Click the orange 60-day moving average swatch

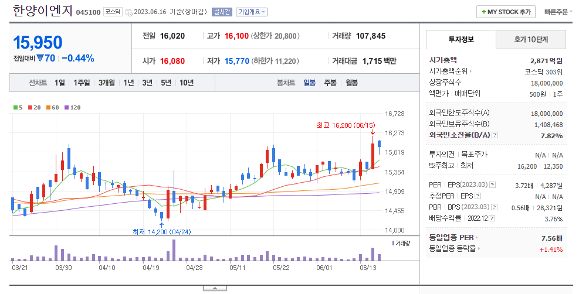tap(48, 108)
